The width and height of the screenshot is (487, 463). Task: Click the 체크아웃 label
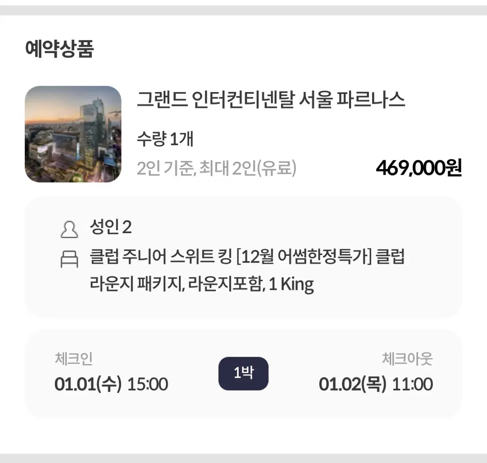(x=407, y=359)
